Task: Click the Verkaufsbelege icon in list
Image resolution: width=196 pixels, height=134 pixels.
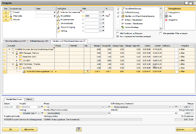Action: tap(123, 27)
